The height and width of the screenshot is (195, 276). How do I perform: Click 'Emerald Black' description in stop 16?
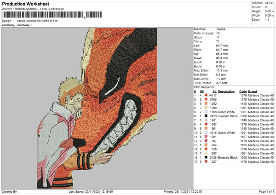pyautogui.click(x=228, y=157)
